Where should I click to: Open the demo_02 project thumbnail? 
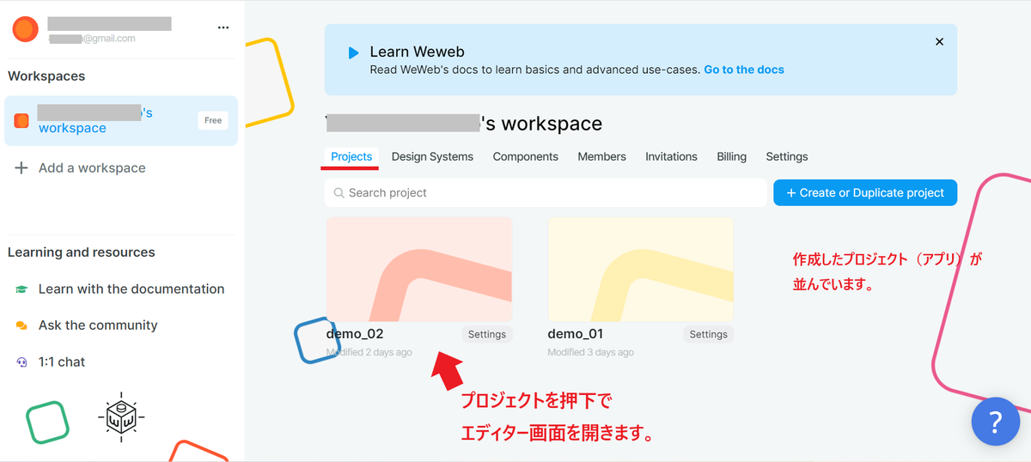[419, 270]
